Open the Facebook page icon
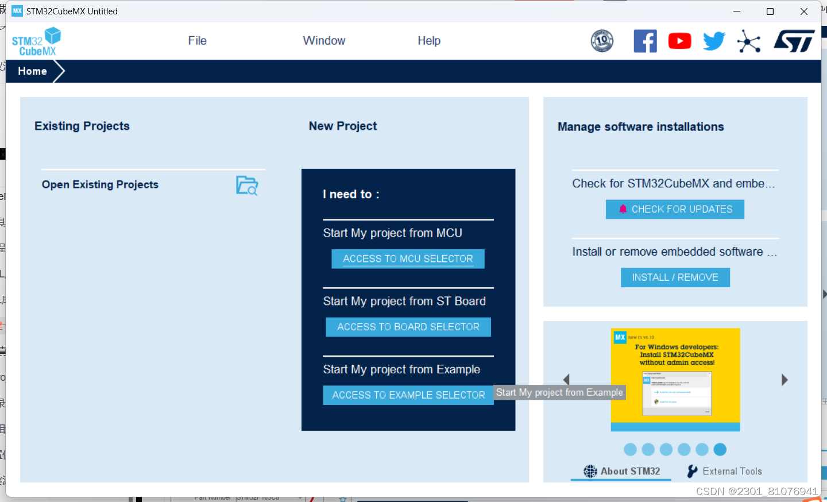The width and height of the screenshot is (827, 502). tap(645, 41)
